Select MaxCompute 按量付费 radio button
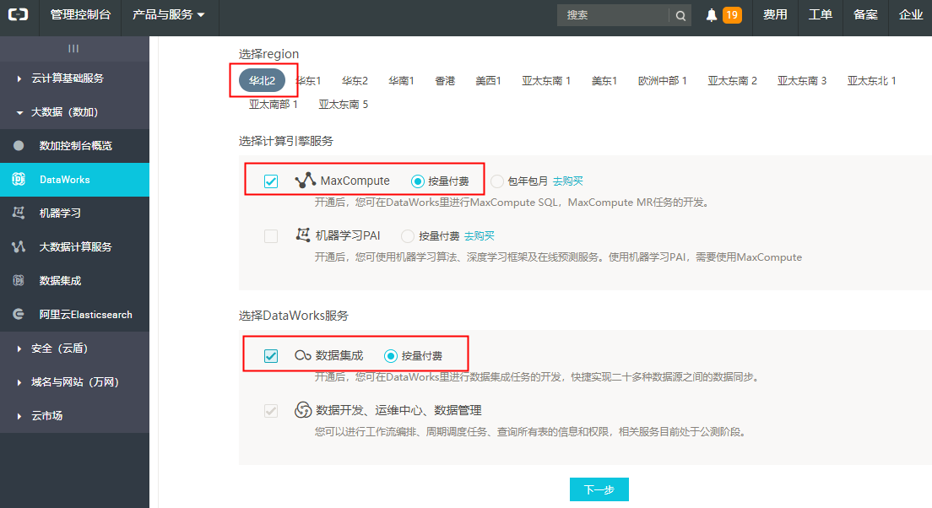 coord(418,181)
